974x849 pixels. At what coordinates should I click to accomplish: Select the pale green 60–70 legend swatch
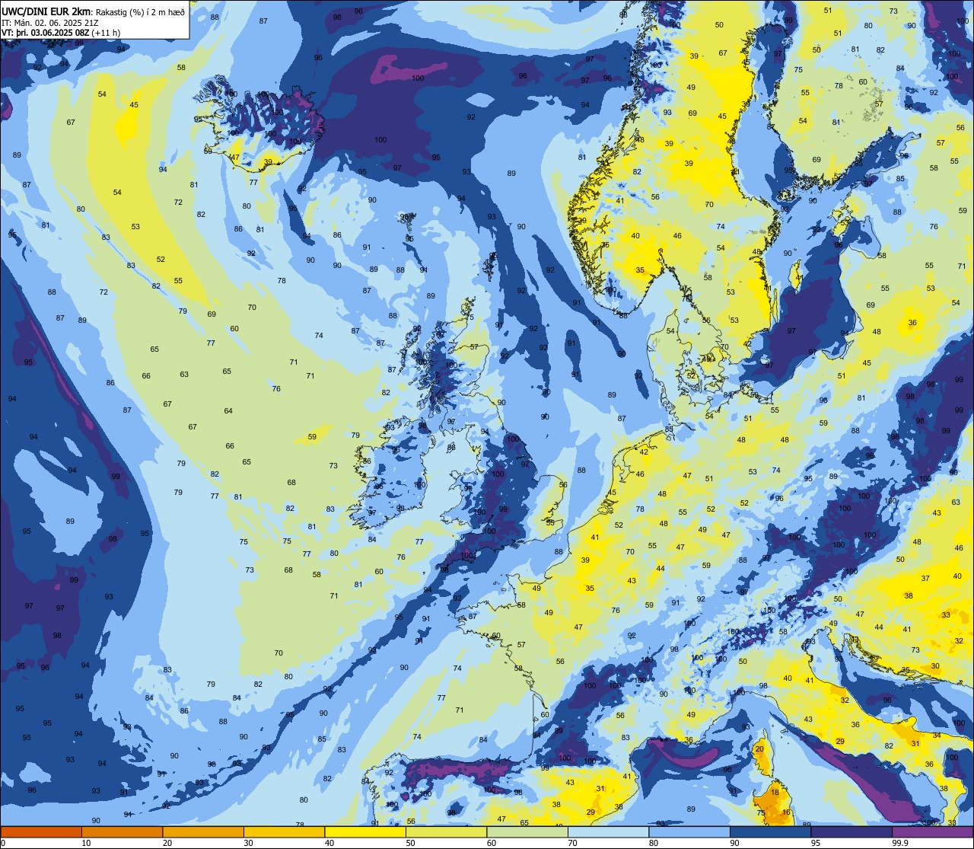527,831
